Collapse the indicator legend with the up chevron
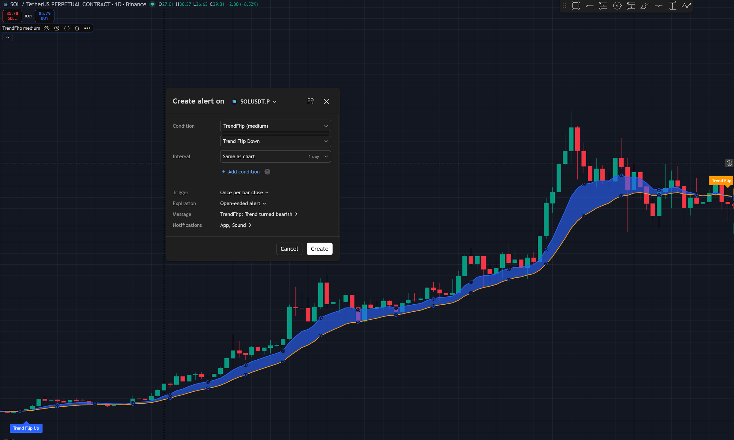The image size is (734, 440). tap(8, 37)
